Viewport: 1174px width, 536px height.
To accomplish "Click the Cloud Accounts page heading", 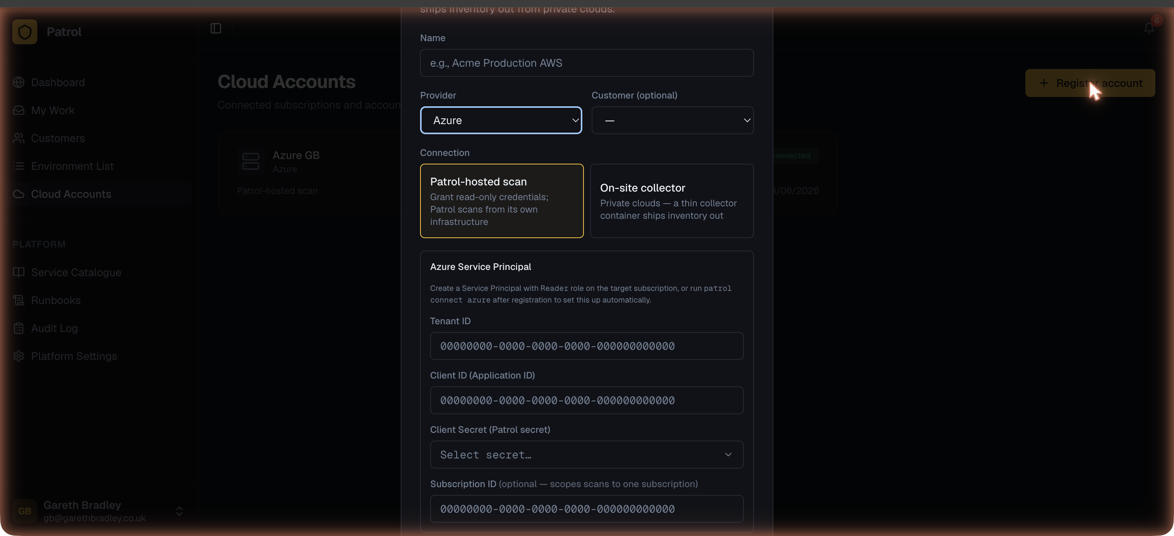I will tap(286, 82).
